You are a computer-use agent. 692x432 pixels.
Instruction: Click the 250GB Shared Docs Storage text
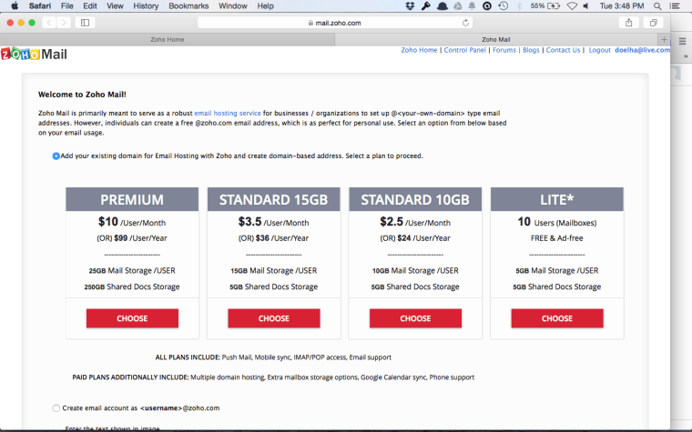tap(132, 286)
